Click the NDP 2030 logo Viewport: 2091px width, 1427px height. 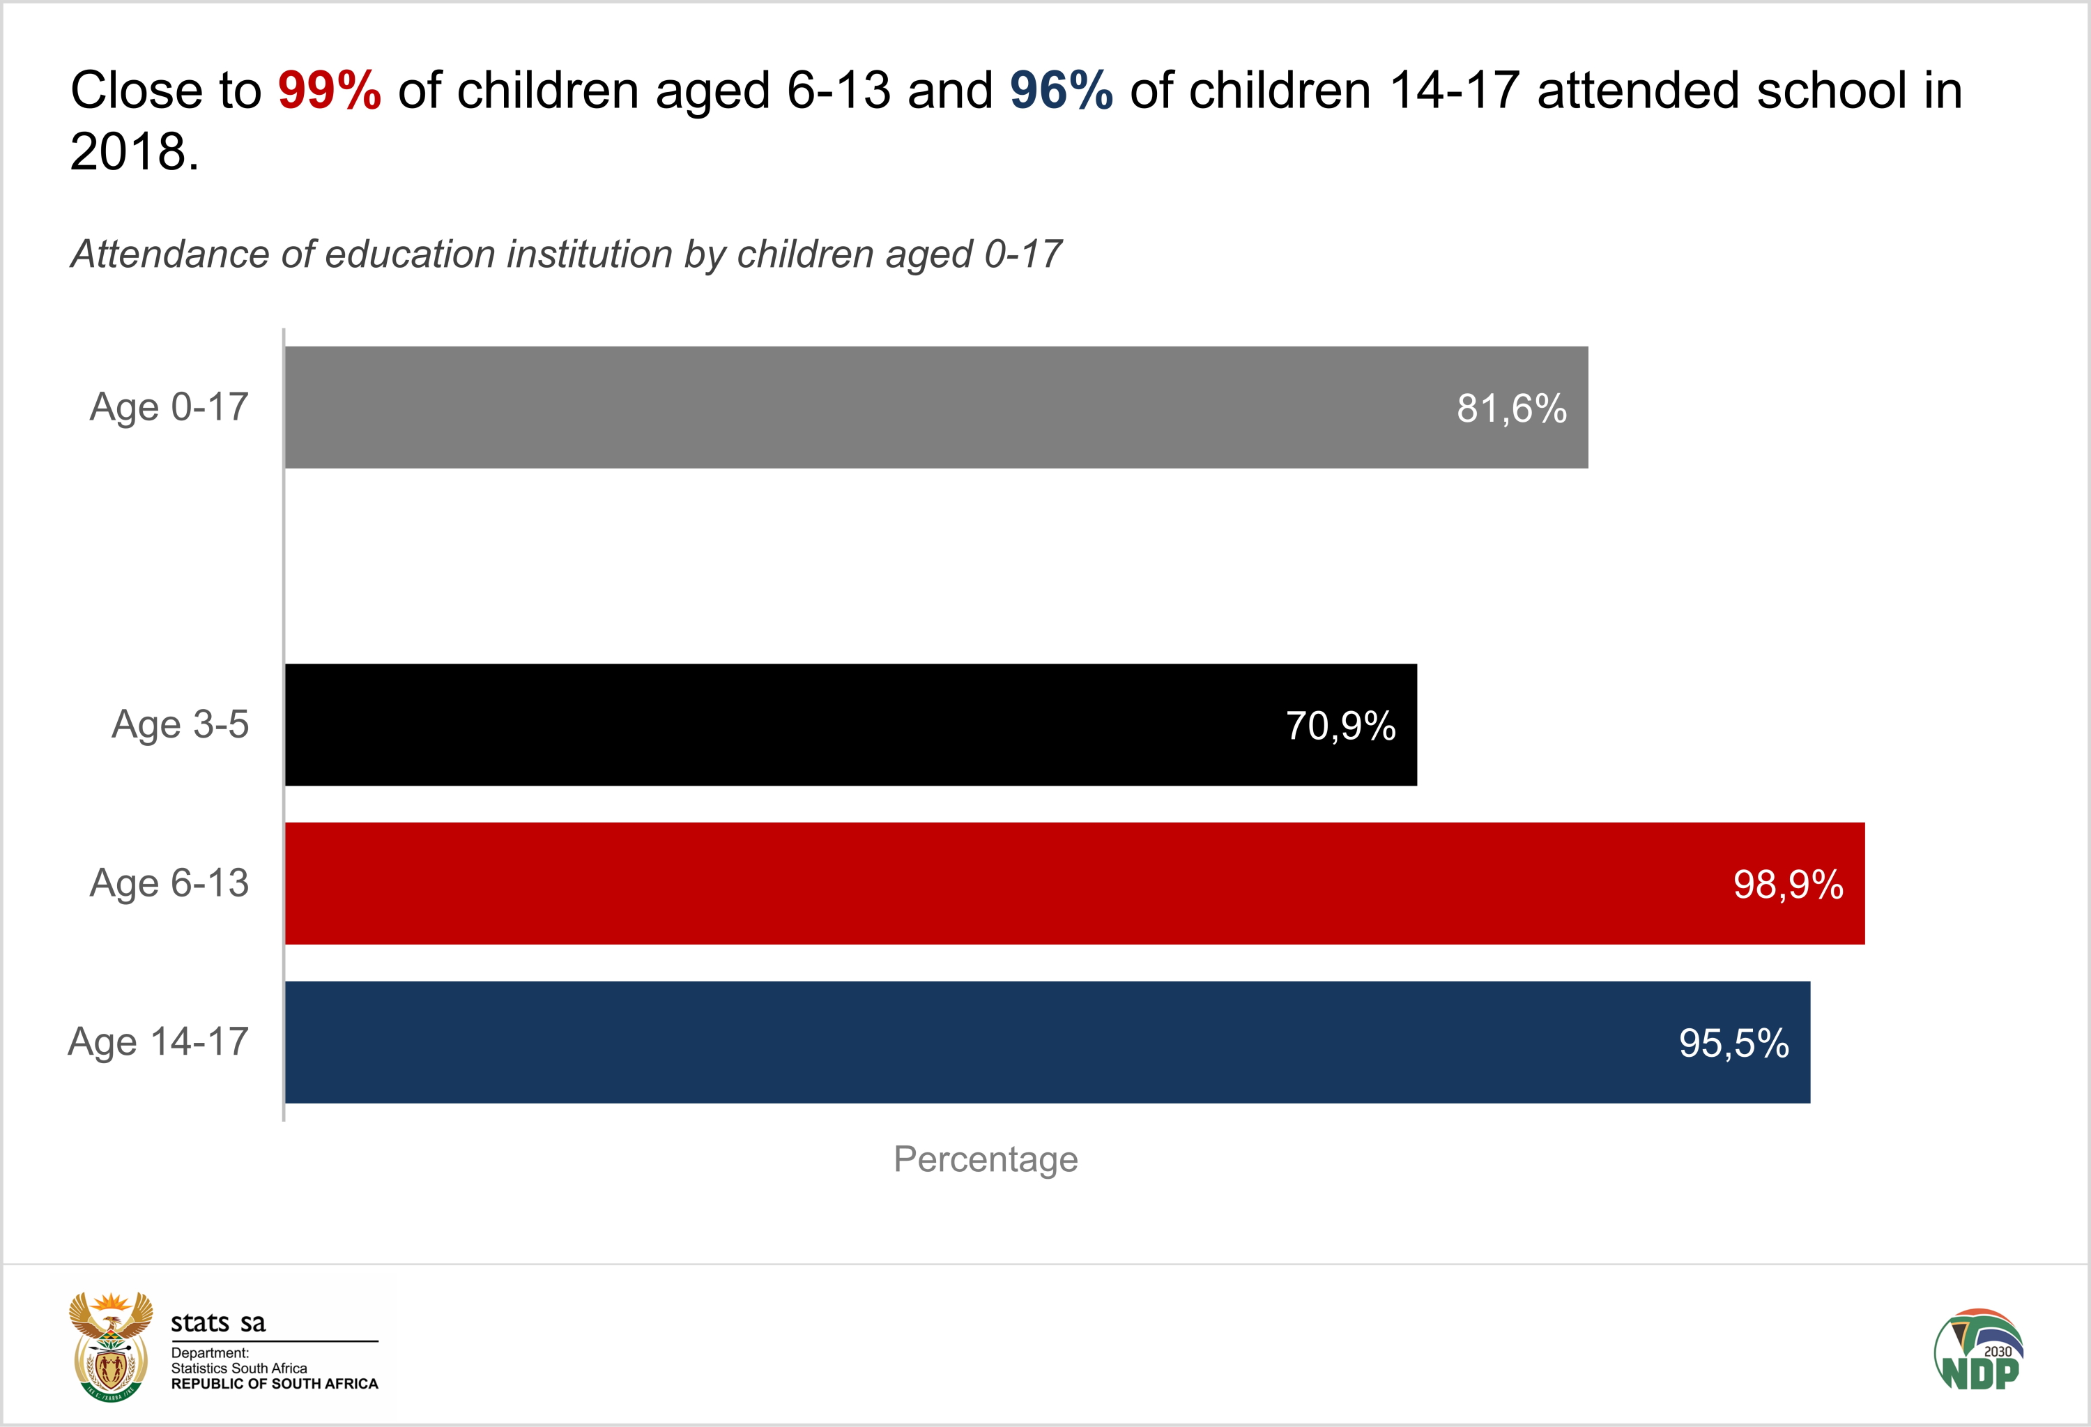pyautogui.click(x=1979, y=1350)
